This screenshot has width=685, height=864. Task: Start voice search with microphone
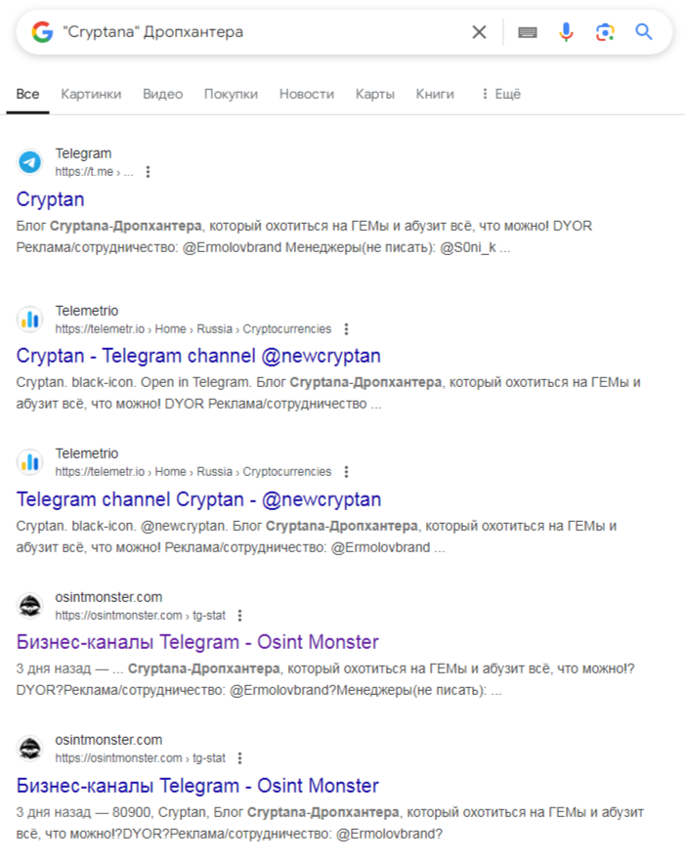pyautogui.click(x=566, y=32)
